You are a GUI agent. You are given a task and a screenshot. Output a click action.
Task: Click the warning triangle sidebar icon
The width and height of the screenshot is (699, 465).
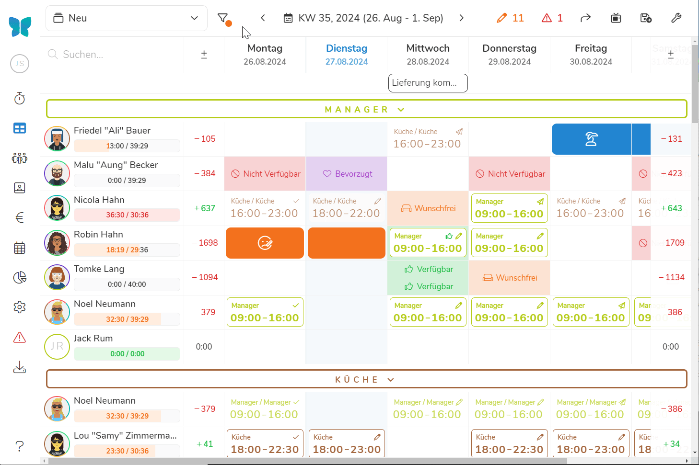click(20, 338)
